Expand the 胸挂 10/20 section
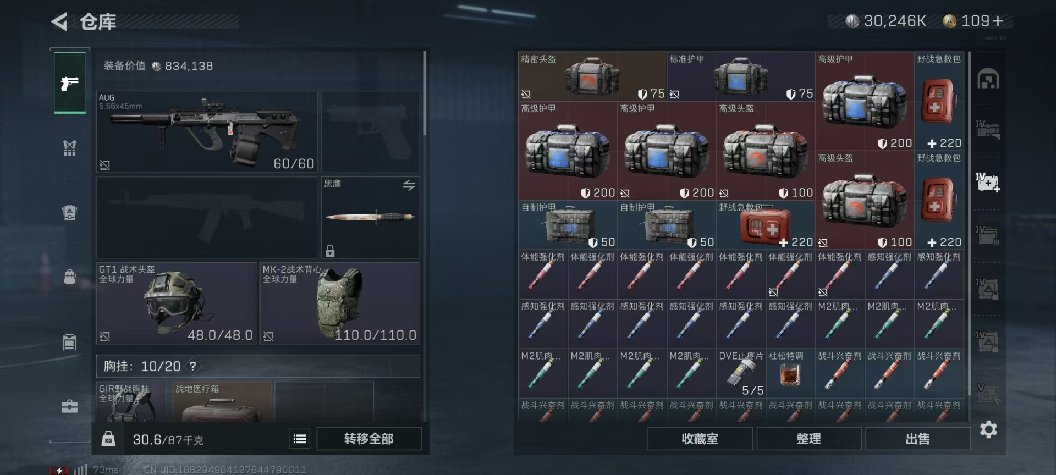1056x475 pixels. [x=258, y=366]
